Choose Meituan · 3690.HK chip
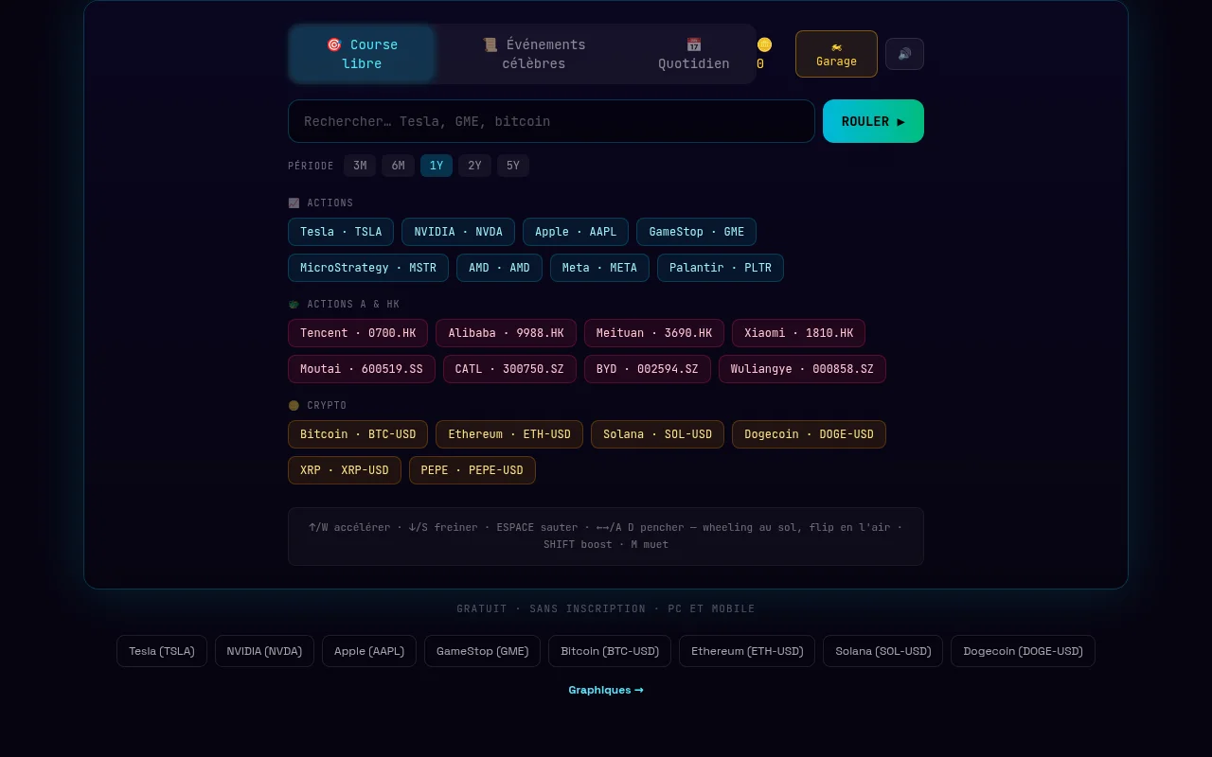The image size is (1212, 757). coord(654,333)
